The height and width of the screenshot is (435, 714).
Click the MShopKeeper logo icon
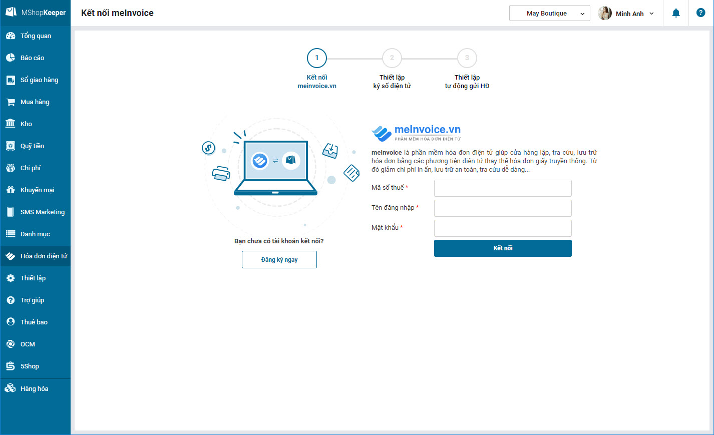click(x=11, y=12)
